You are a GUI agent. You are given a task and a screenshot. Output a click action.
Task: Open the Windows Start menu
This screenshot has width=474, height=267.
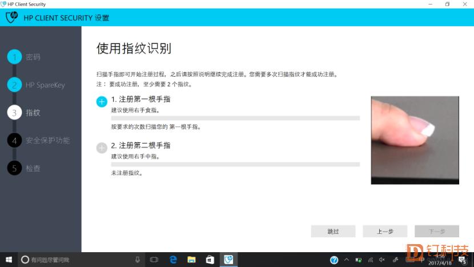click(x=9, y=260)
